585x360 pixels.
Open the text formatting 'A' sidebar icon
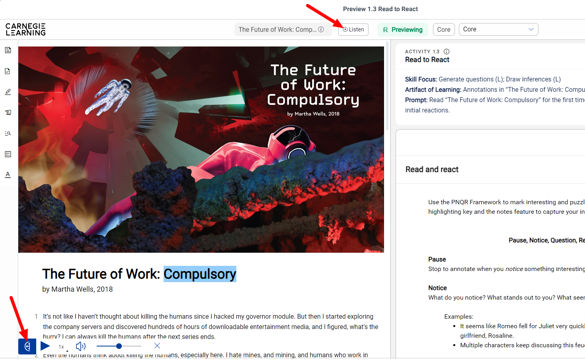pyautogui.click(x=8, y=175)
